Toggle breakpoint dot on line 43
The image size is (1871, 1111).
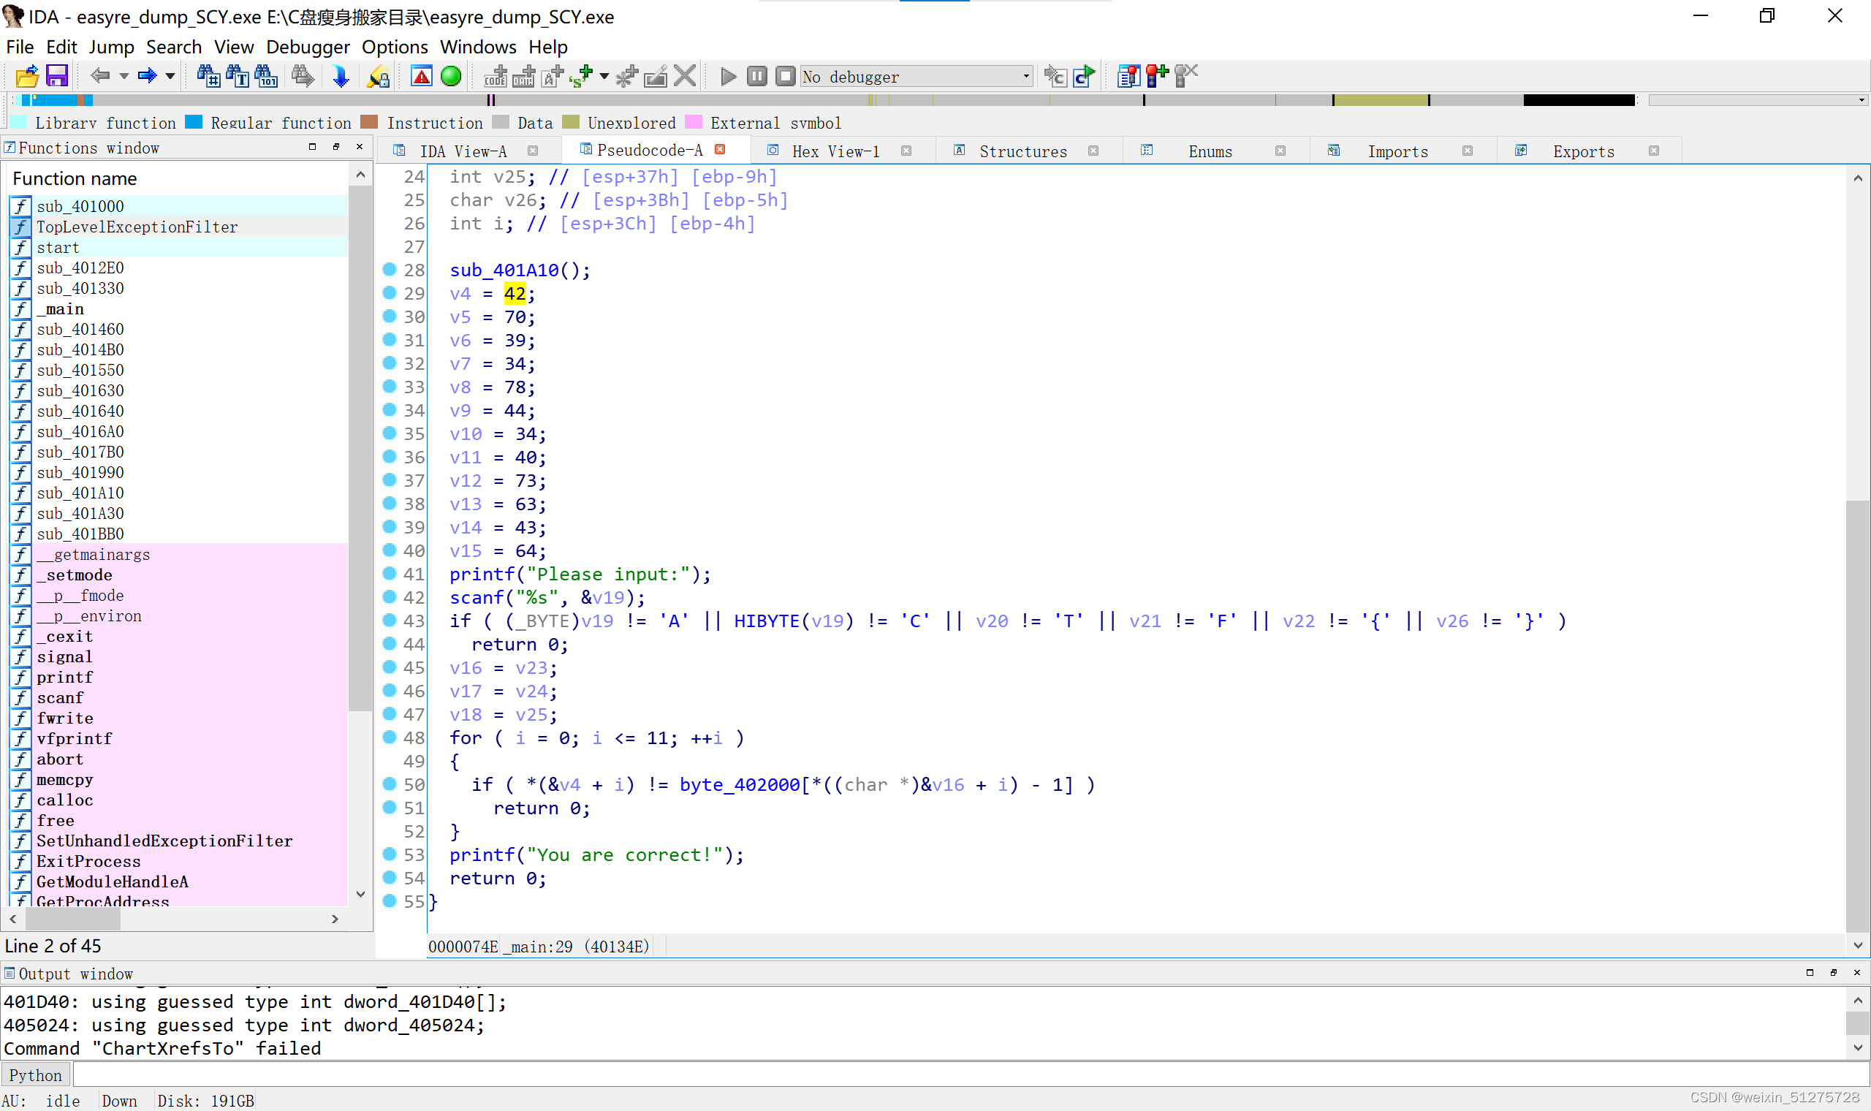click(x=389, y=619)
